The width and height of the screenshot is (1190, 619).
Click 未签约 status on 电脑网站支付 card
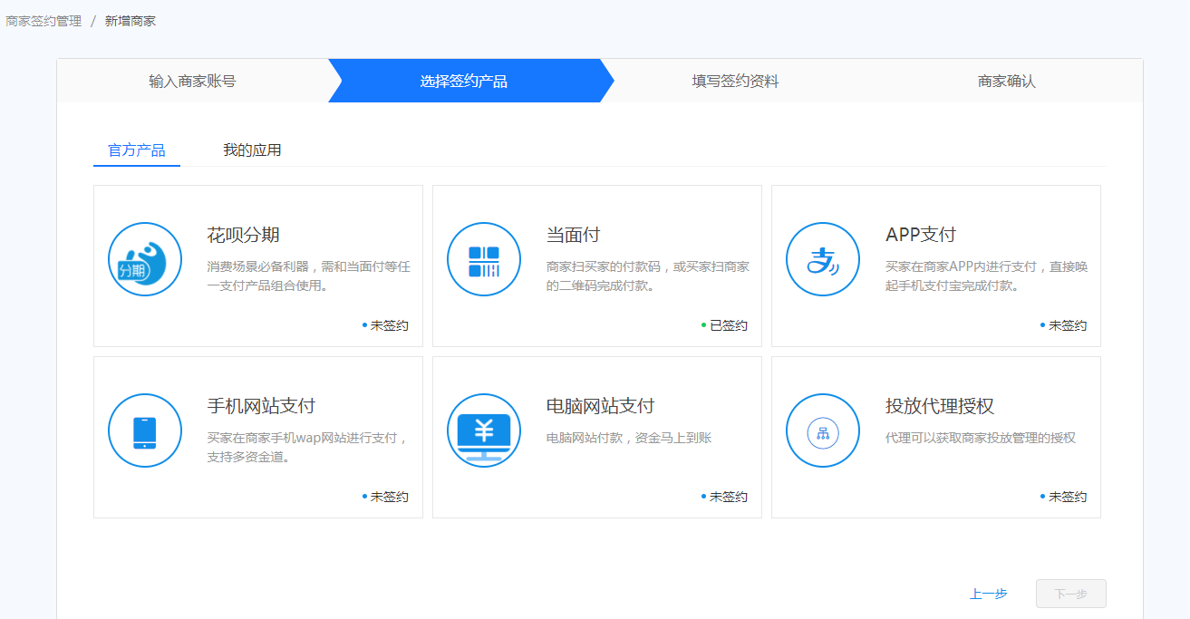click(724, 497)
